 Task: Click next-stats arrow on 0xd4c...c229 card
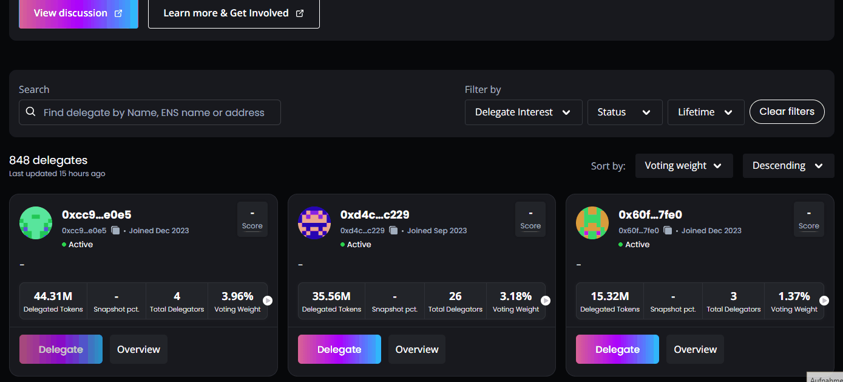546,301
